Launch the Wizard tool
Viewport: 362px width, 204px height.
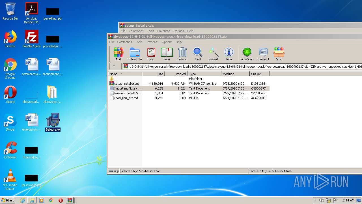point(213,54)
